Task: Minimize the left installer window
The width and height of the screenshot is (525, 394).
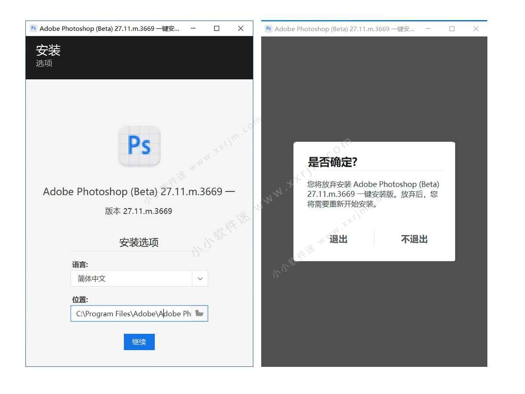Action: tap(193, 28)
